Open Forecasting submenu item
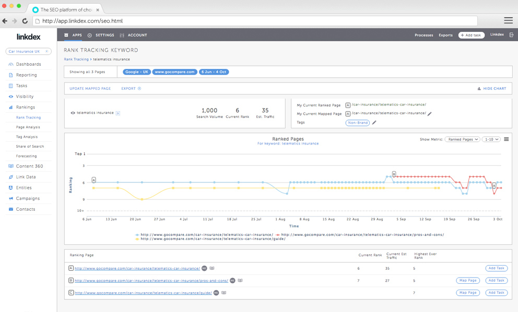The height and width of the screenshot is (312, 518). (x=27, y=156)
